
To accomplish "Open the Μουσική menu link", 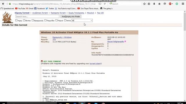I will [x=90, y=13].
